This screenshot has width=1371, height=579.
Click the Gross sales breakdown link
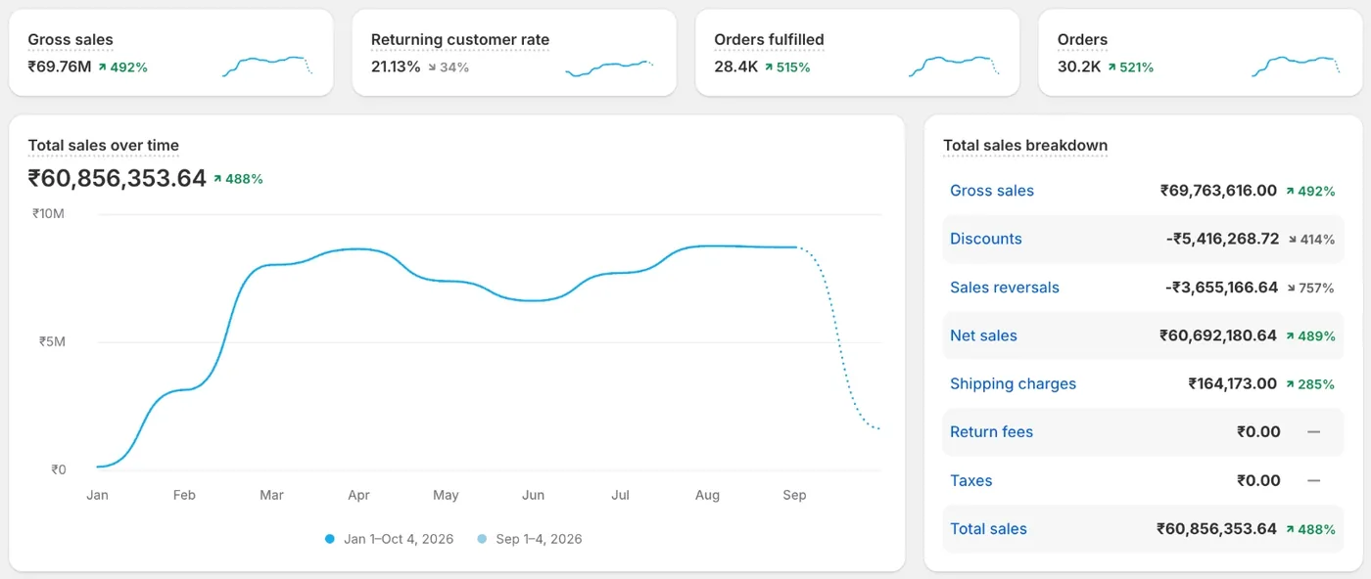[992, 191]
